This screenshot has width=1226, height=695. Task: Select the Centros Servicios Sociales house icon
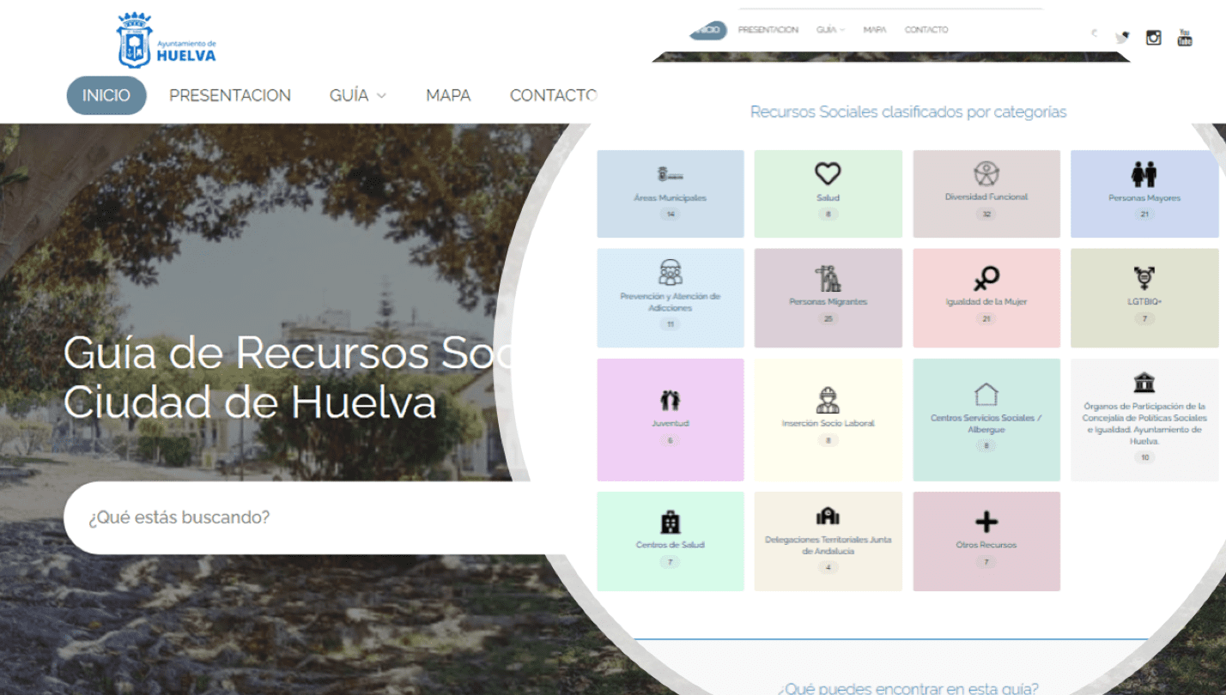pos(986,394)
